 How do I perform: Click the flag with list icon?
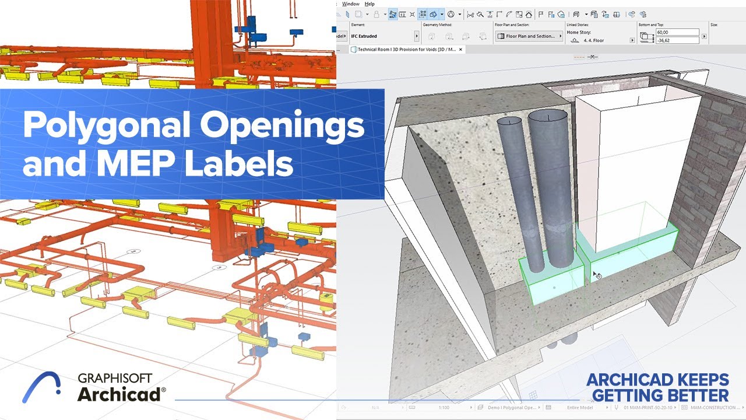[551, 14]
